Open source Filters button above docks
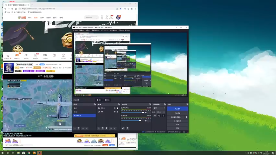Viewport: 276px width, 155px height. (x=107, y=100)
